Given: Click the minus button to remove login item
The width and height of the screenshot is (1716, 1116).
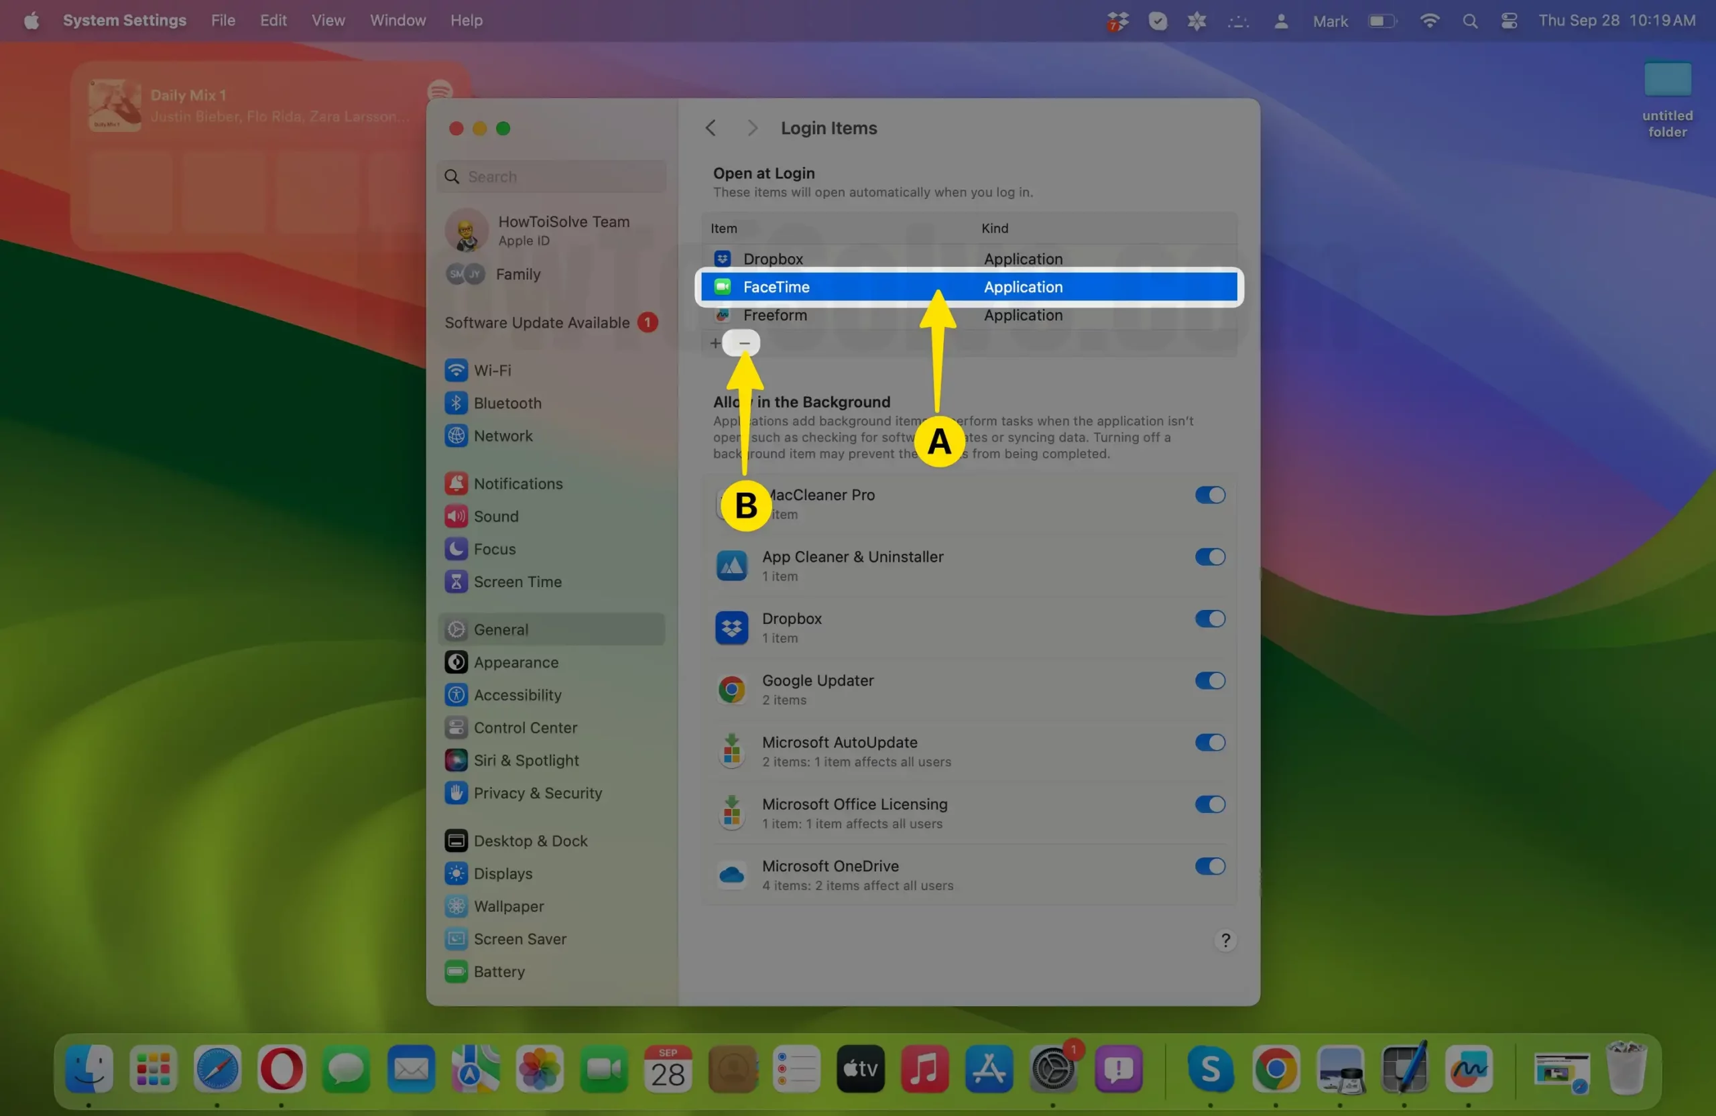Looking at the screenshot, I should pos(744,343).
